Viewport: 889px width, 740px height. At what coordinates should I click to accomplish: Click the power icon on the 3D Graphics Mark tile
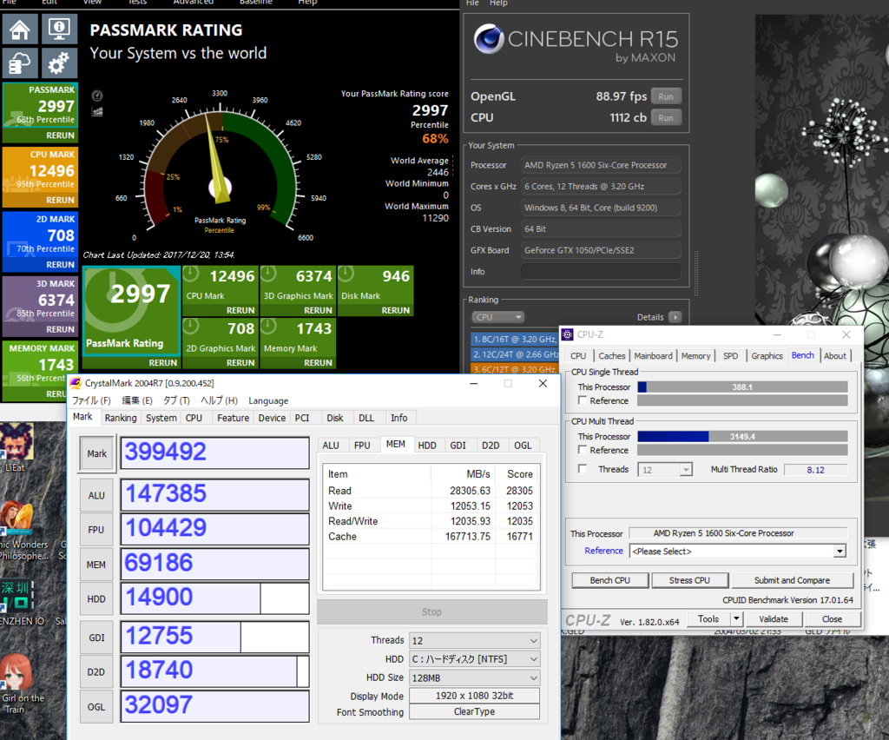268,274
